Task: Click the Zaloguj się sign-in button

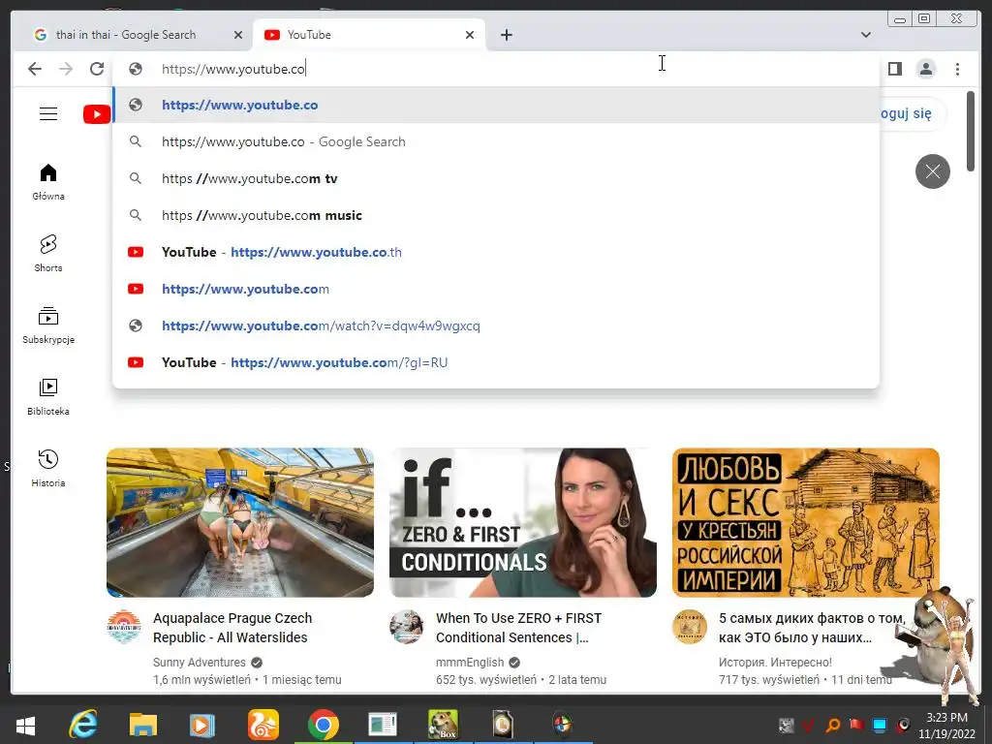Action: click(x=911, y=114)
